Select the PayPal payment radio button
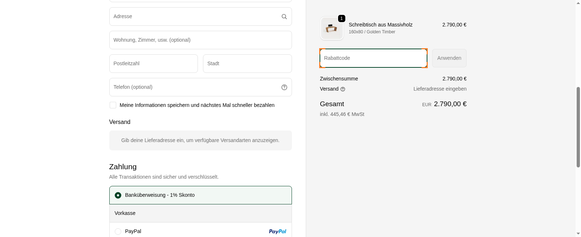 click(118, 232)
